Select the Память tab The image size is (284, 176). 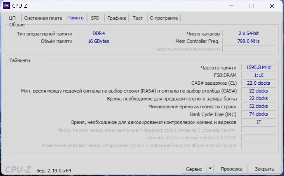click(75, 18)
